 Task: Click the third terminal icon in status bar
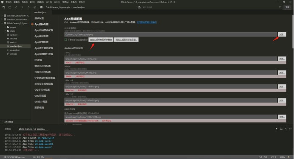point(42,157)
